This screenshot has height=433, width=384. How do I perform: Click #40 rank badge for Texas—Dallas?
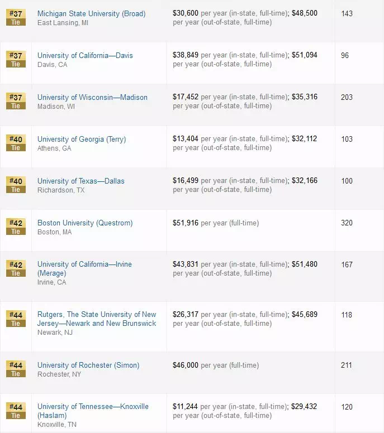(16, 185)
